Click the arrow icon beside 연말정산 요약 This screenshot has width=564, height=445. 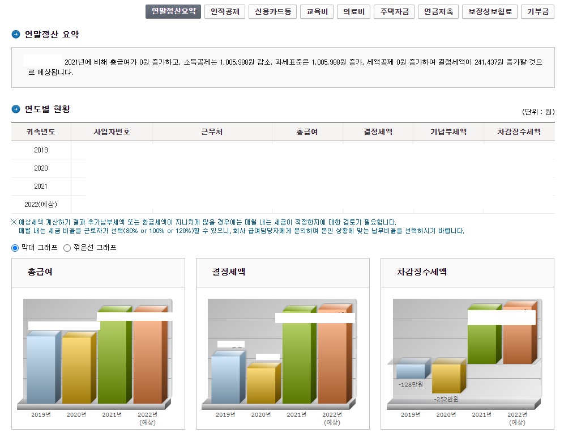tap(16, 34)
